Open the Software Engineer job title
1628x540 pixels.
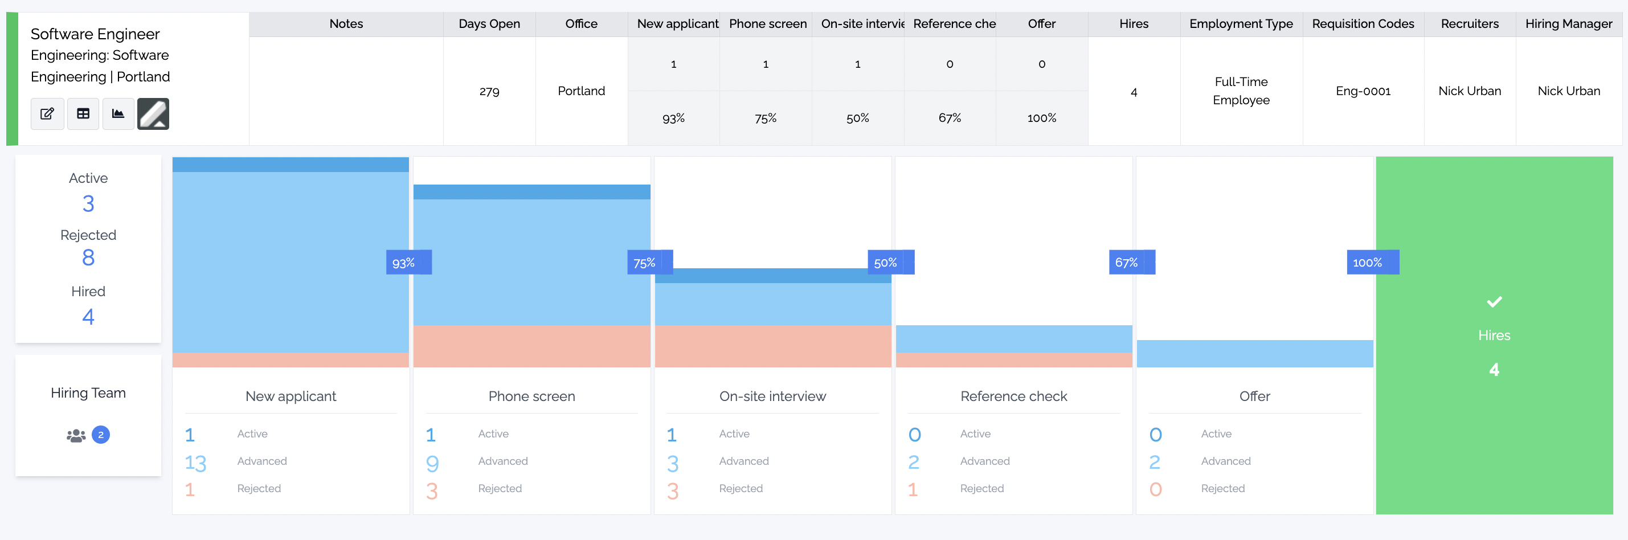click(x=95, y=34)
